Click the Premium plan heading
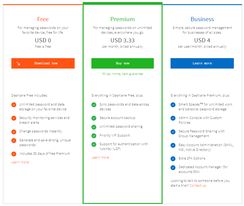The image size is (244, 206). [x=123, y=19]
